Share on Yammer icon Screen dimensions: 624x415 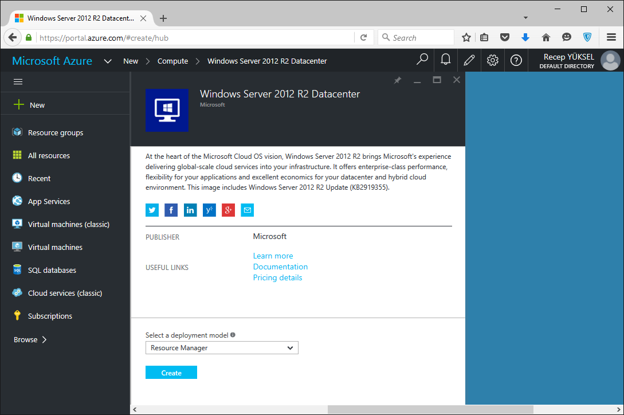point(209,210)
